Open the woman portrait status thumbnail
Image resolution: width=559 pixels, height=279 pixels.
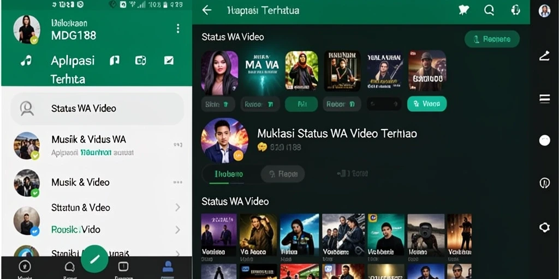coord(219,72)
